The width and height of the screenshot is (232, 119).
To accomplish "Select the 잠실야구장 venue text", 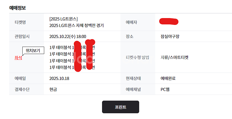I will click(170, 36).
